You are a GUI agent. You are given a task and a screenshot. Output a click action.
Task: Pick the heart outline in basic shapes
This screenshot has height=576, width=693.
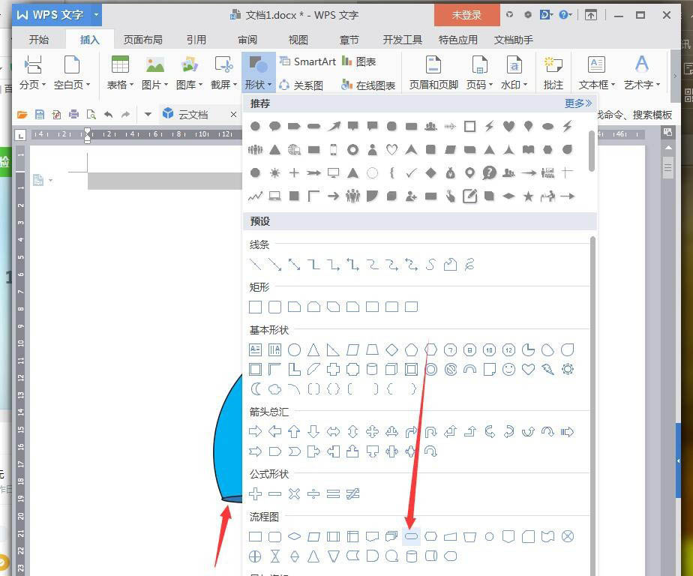point(528,369)
